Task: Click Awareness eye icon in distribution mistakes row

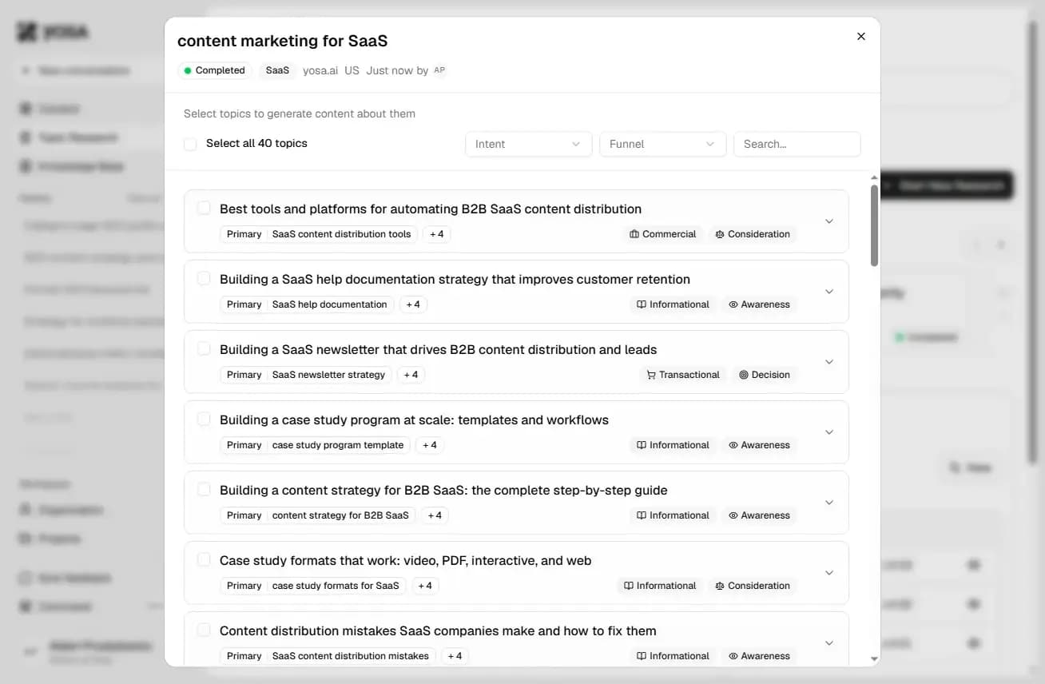Action: [x=733, y=656]
